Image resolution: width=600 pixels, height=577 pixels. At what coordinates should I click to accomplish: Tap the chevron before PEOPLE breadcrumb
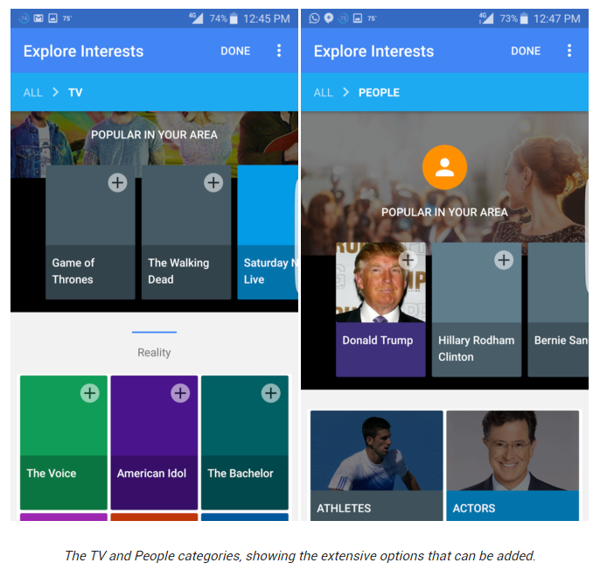click(346, 92)
